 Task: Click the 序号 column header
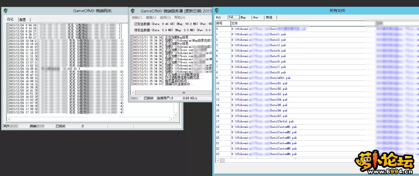point(223,23)
